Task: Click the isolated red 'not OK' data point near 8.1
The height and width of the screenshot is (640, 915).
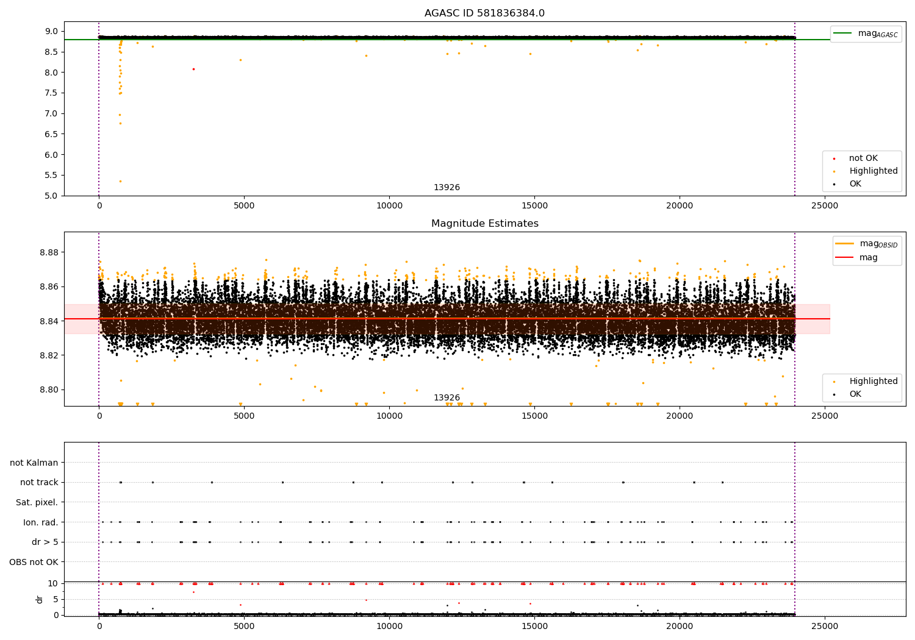Action: tap(193, 69)
